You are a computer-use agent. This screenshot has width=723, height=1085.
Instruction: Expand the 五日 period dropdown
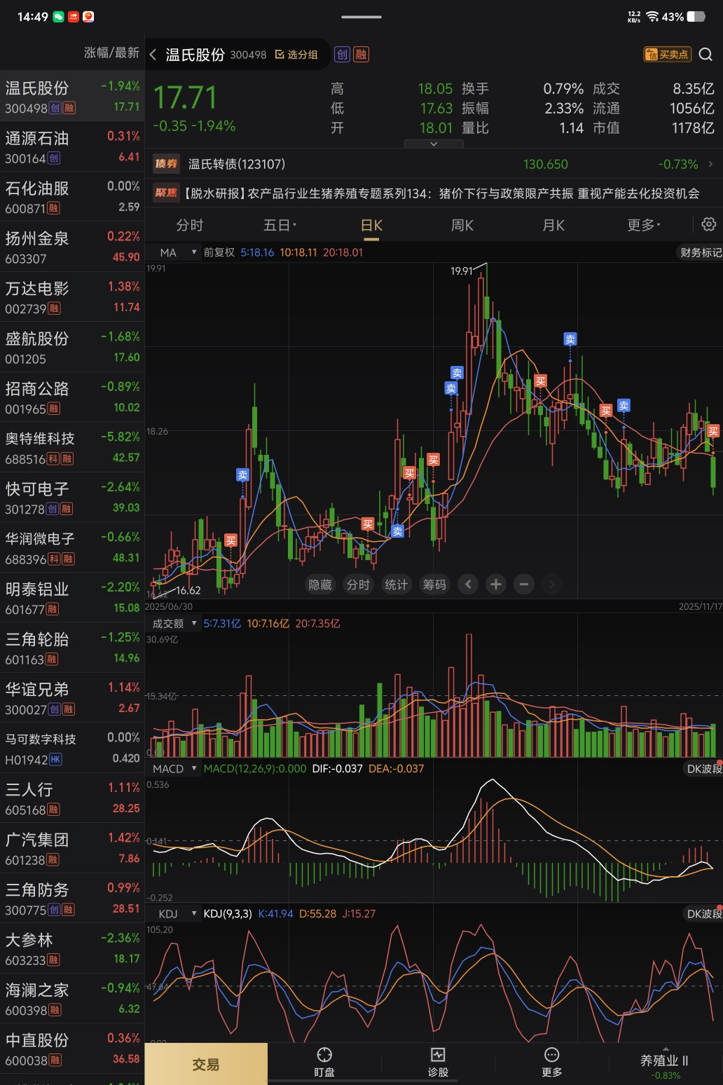(280, 225)
